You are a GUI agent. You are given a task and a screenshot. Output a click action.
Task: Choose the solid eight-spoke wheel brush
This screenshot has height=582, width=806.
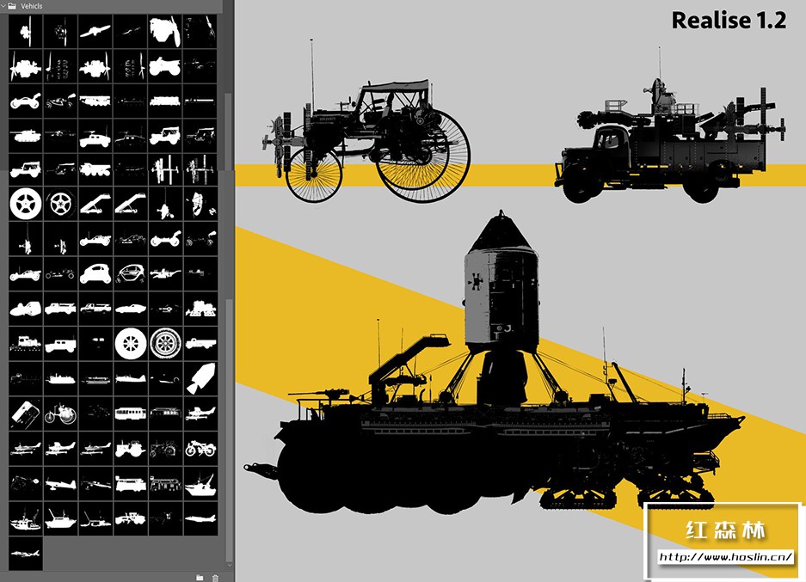[130, 344]
